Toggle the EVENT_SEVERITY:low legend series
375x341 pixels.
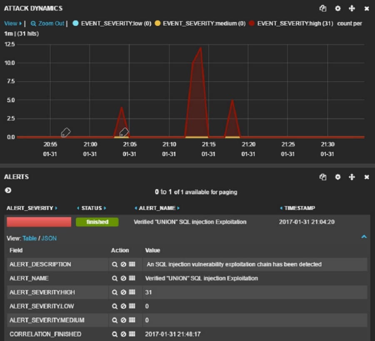112,23
